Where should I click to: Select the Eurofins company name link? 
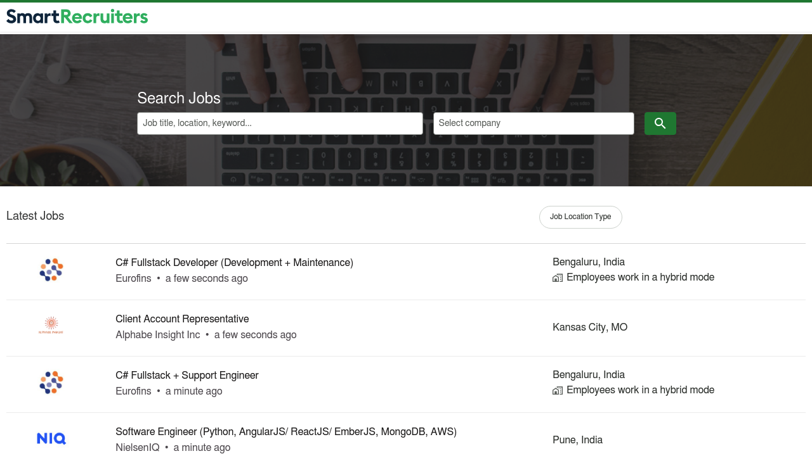pyautogui.click(x=133, y=278)
